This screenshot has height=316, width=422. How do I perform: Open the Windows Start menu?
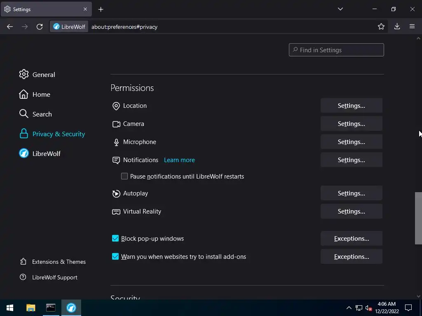pos(10,308)
